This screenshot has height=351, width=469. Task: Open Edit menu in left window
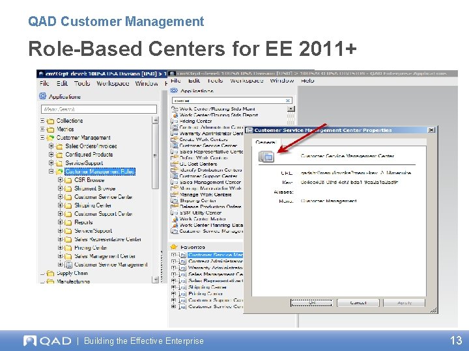tap(63, 83)
